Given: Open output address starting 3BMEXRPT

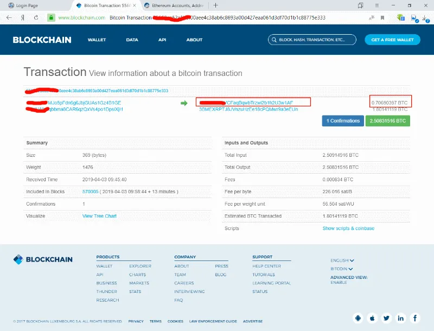Looking at the screenshot, I should [x=248, y=109].
